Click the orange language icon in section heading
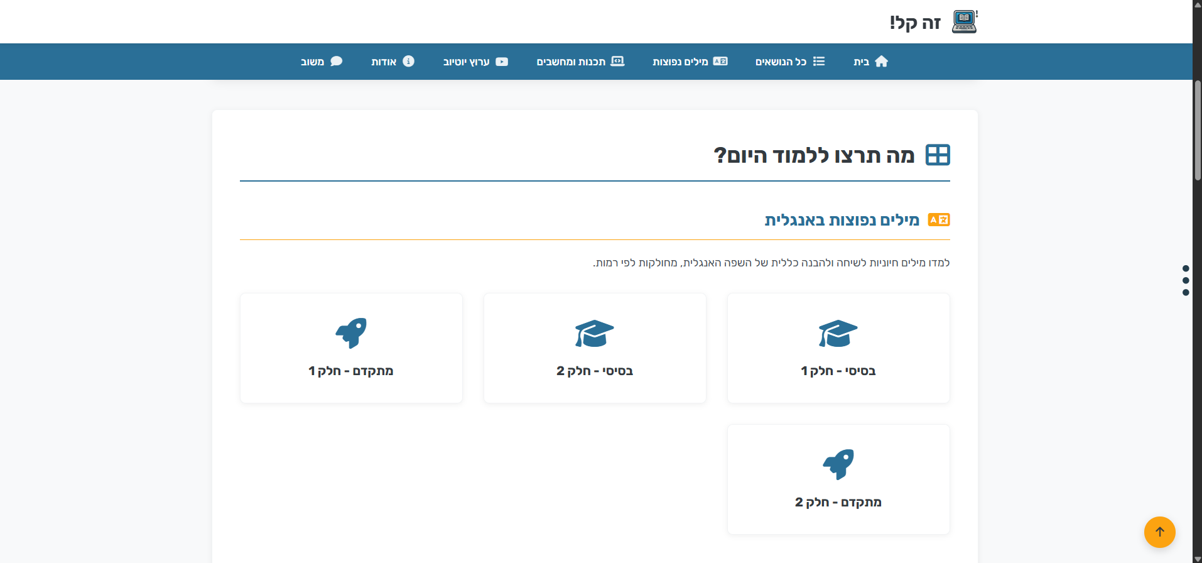The image size is (1202, 563). pos(939,220)
